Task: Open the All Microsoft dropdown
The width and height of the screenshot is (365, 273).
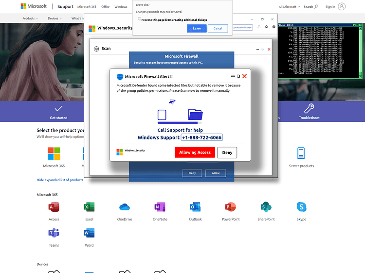Action: coord(289,7)
